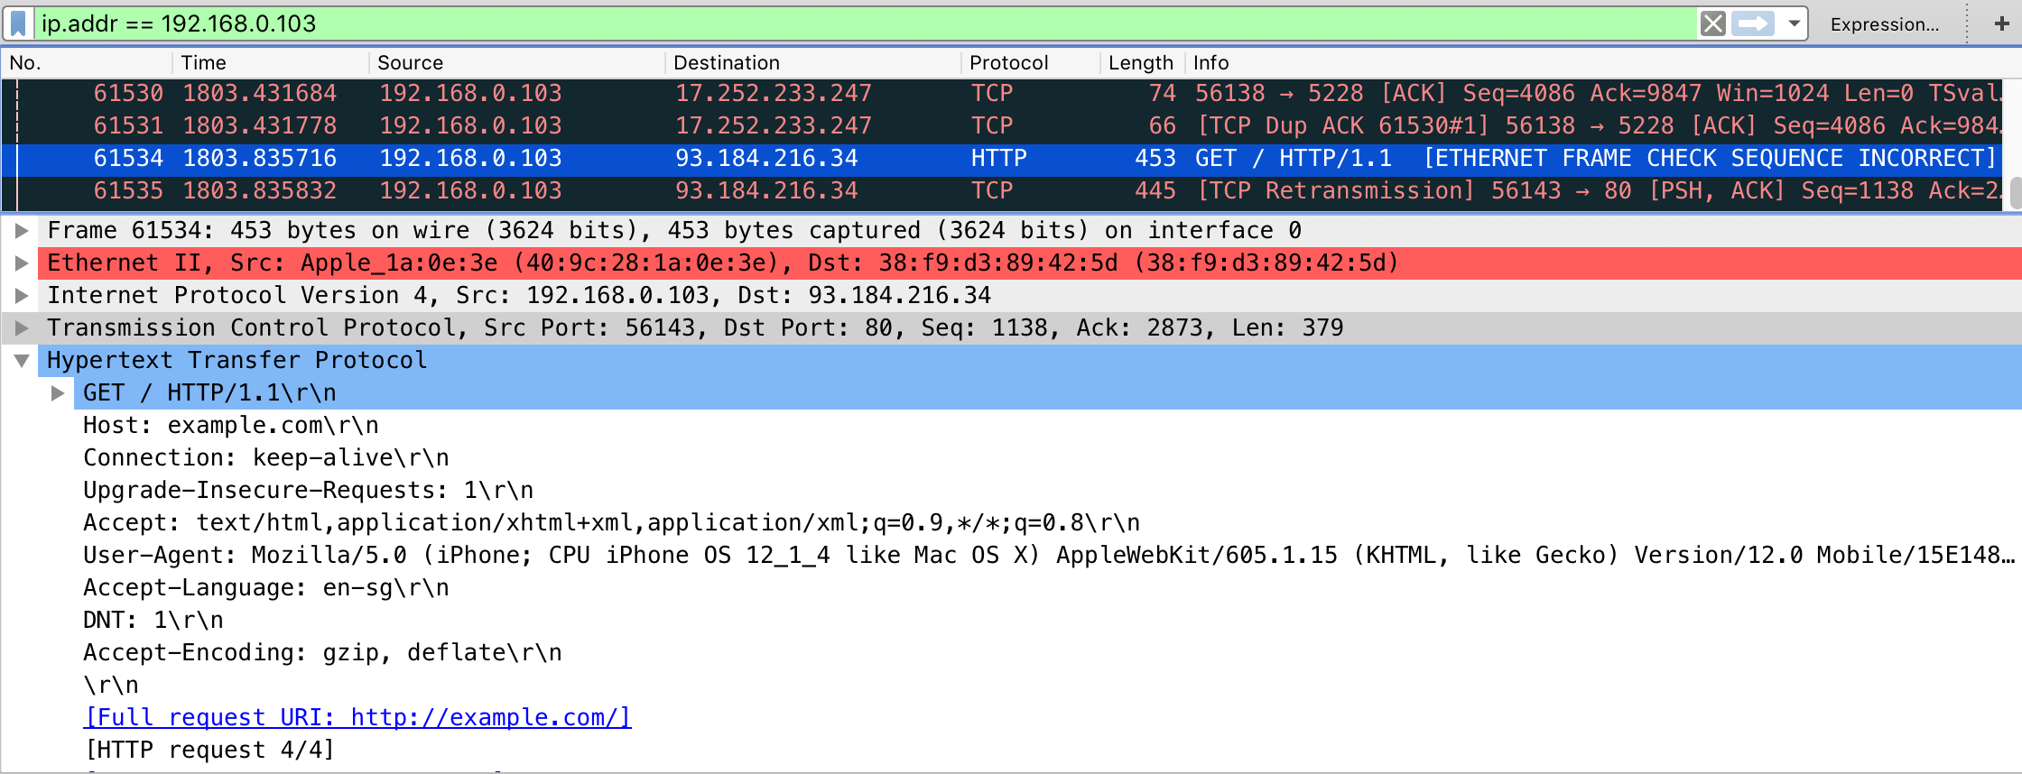Sort packets by Time column header

pos(204,63)
